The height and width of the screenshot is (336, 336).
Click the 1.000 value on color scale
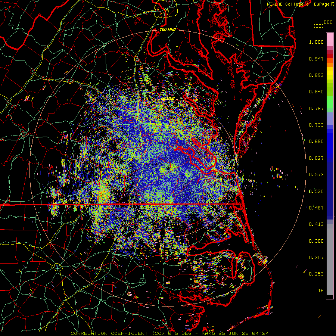pos(316,42)
